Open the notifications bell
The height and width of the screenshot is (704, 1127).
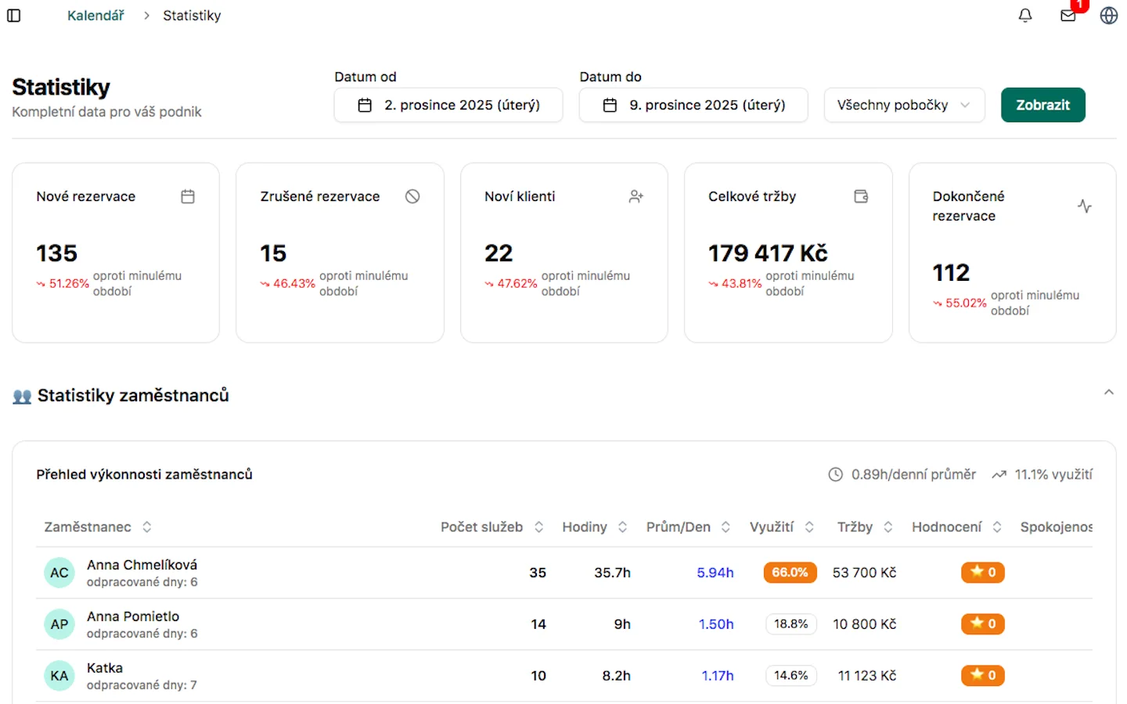[1025, 16]
